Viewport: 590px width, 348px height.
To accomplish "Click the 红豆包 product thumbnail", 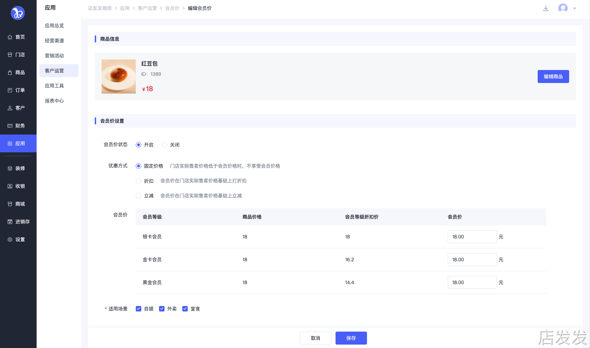I will (119, 76).
